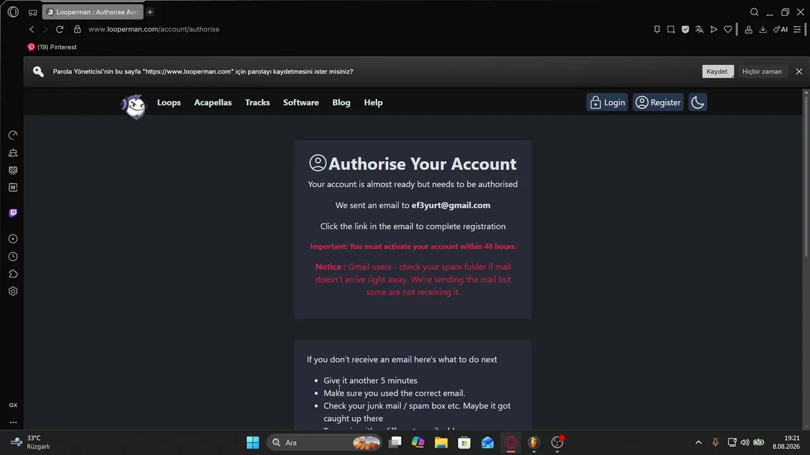810x455 pixels.
Task: Expand hidden system tray icons chevron
Action: [699, 442]
